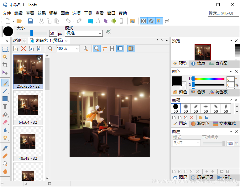Click the new file icon in main toolbar

[x=8, y=21]
